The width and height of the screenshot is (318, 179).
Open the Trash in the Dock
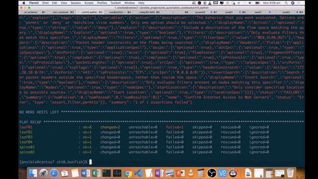pyautogui.click(x=290, y=173)
